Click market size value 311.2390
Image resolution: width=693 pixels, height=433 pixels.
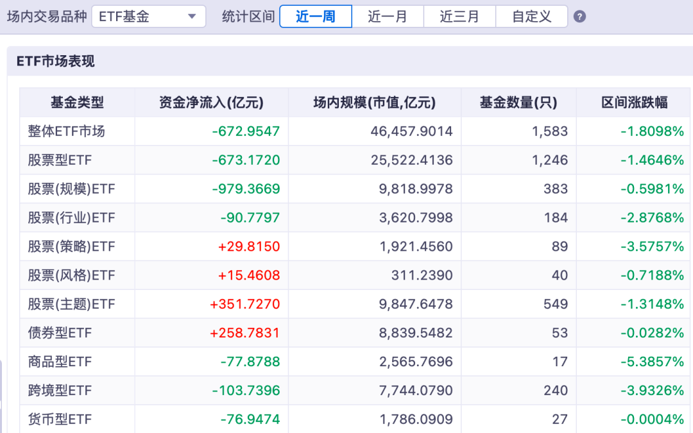tap(422, 275)
